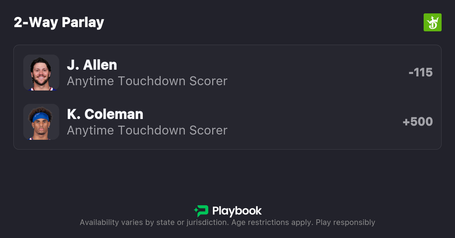The height and width of the screenshot is (238, 455).
Task: Click Anytime Touchdown Scorer under K. Coleman
Action: [x=147, y=130]
